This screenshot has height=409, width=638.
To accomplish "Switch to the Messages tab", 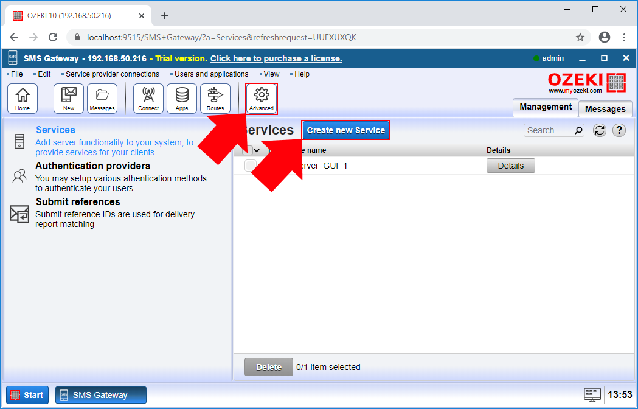I will (x=605, y=109).
